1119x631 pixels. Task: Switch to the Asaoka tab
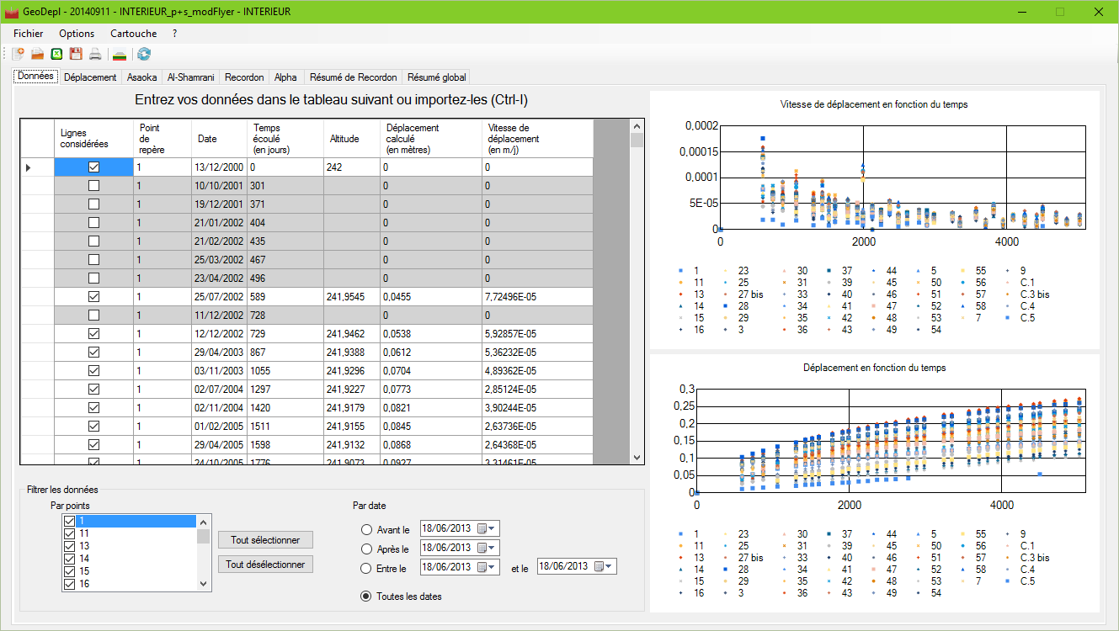pyautogui.click(x=141, y=77)
